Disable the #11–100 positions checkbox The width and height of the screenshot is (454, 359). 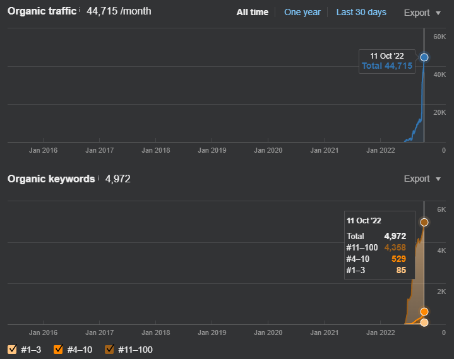click(109, 350)
